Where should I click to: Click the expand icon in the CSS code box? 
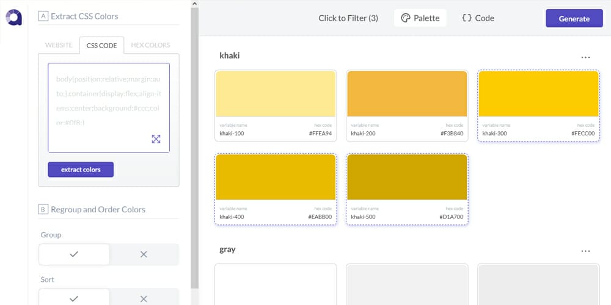156,139
